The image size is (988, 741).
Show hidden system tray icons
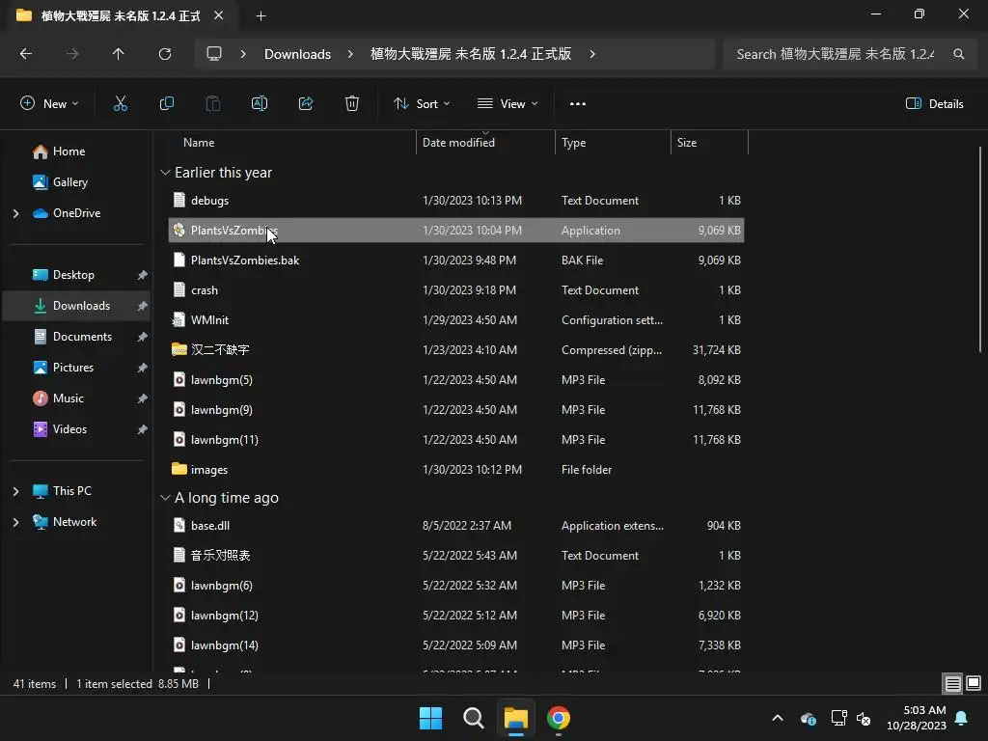[778, 718]
